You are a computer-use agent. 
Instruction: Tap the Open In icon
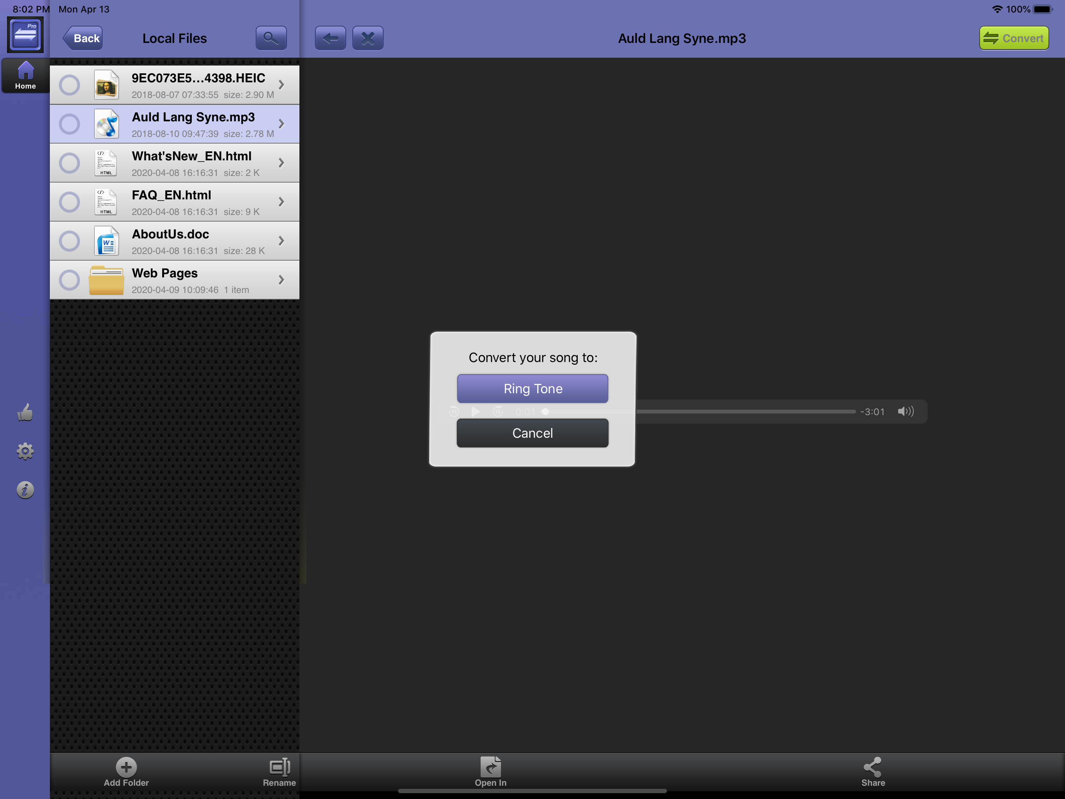tap(490, 767)
